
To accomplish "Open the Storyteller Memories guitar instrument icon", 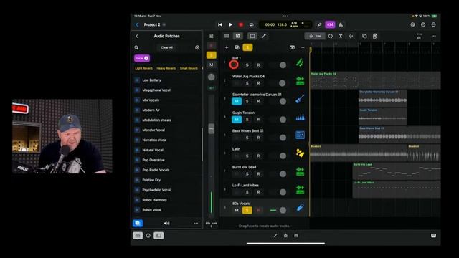I will click(300, 99).
